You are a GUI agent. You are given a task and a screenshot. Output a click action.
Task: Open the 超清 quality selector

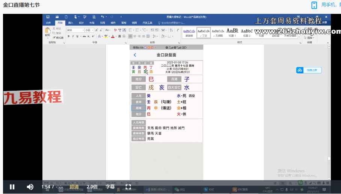tap(74, 187)
